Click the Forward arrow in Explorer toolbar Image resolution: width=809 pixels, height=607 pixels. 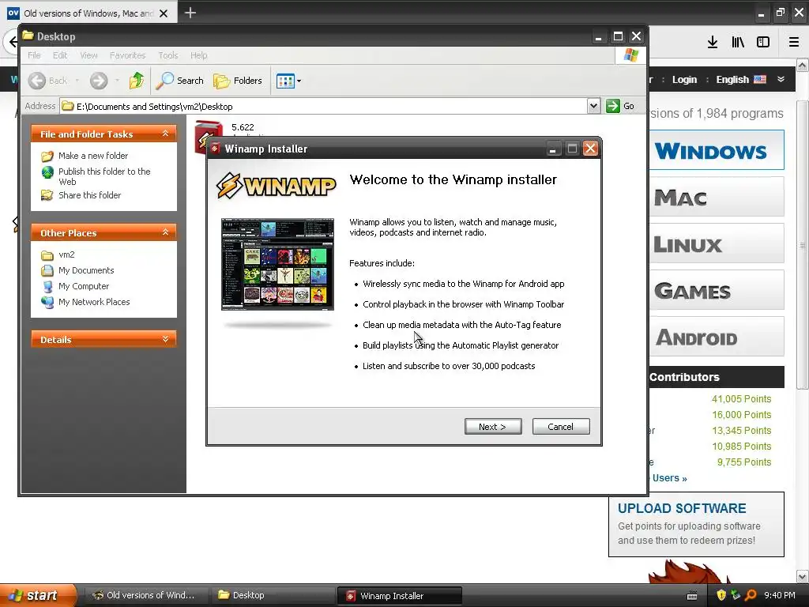99,81
